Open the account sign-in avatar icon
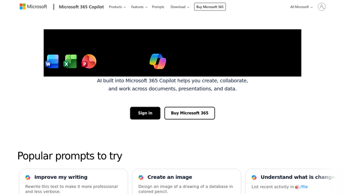 click(x=321, y=7)
